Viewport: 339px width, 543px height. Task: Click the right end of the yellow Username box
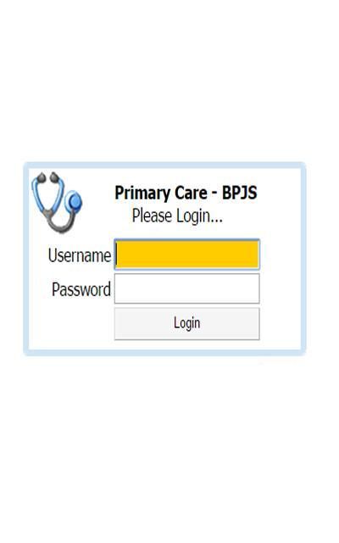(x=254, y=255)
